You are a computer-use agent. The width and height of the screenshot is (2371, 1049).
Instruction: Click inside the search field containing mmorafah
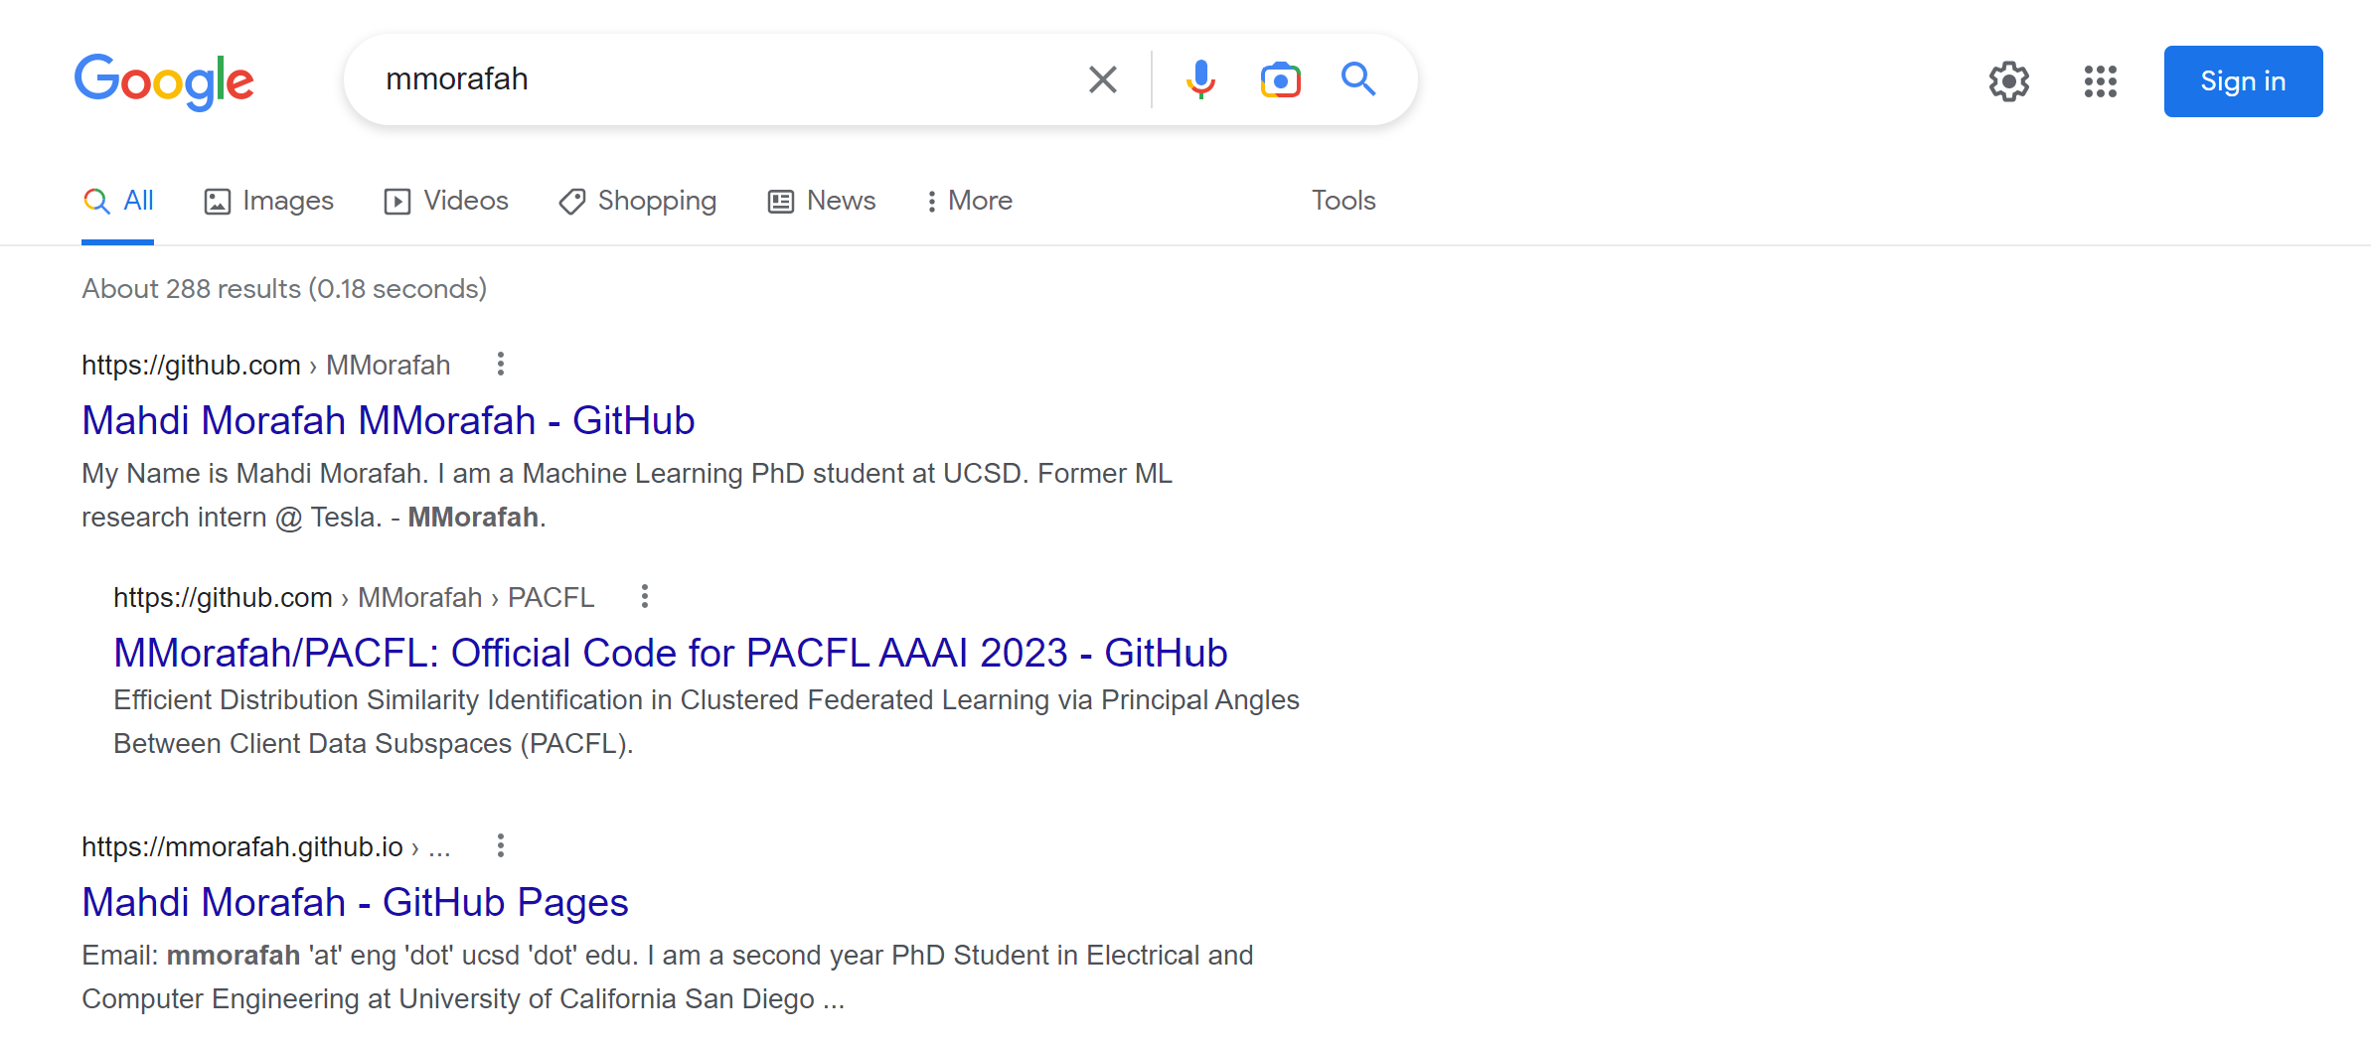(715, 79)
